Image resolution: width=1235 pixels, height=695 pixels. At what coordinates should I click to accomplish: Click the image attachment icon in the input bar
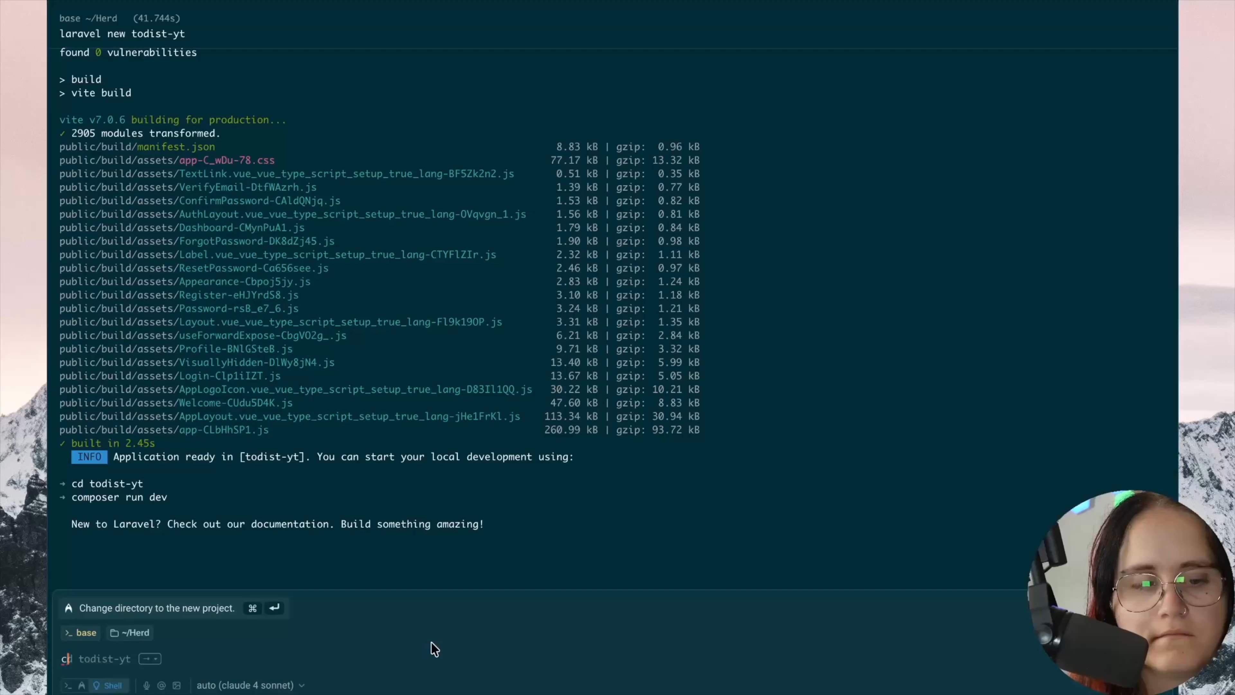pyautogui.click(x=177, y=685)
